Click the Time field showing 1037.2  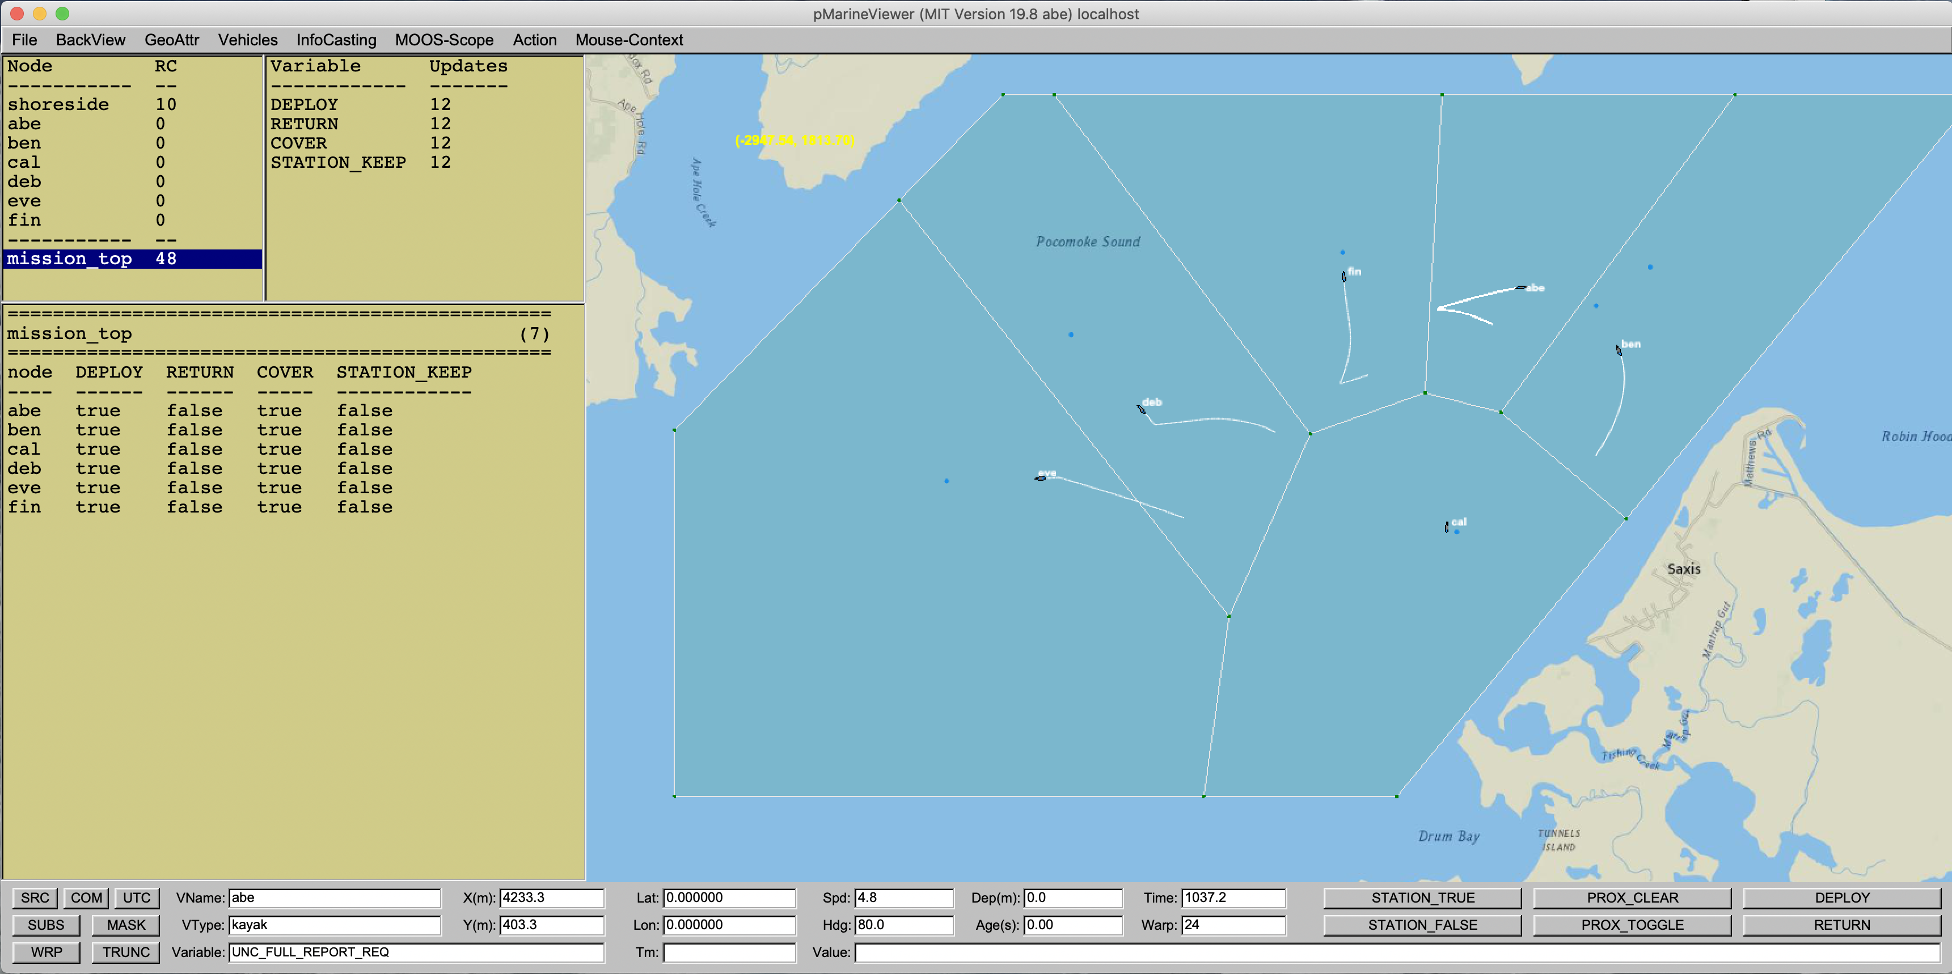click(x=1233, y=897)
